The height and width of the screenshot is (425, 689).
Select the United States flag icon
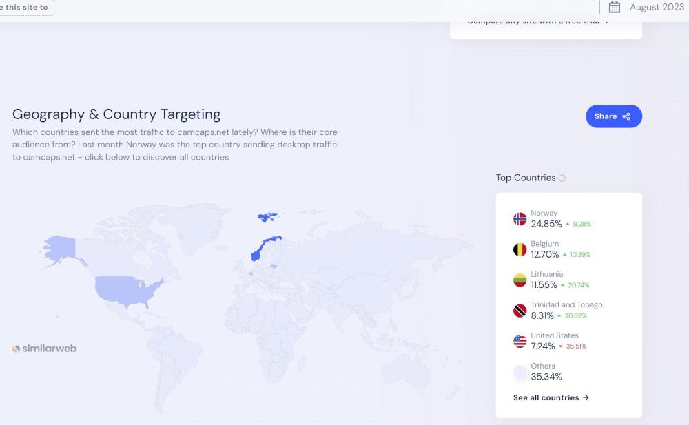tap(520, 342)
